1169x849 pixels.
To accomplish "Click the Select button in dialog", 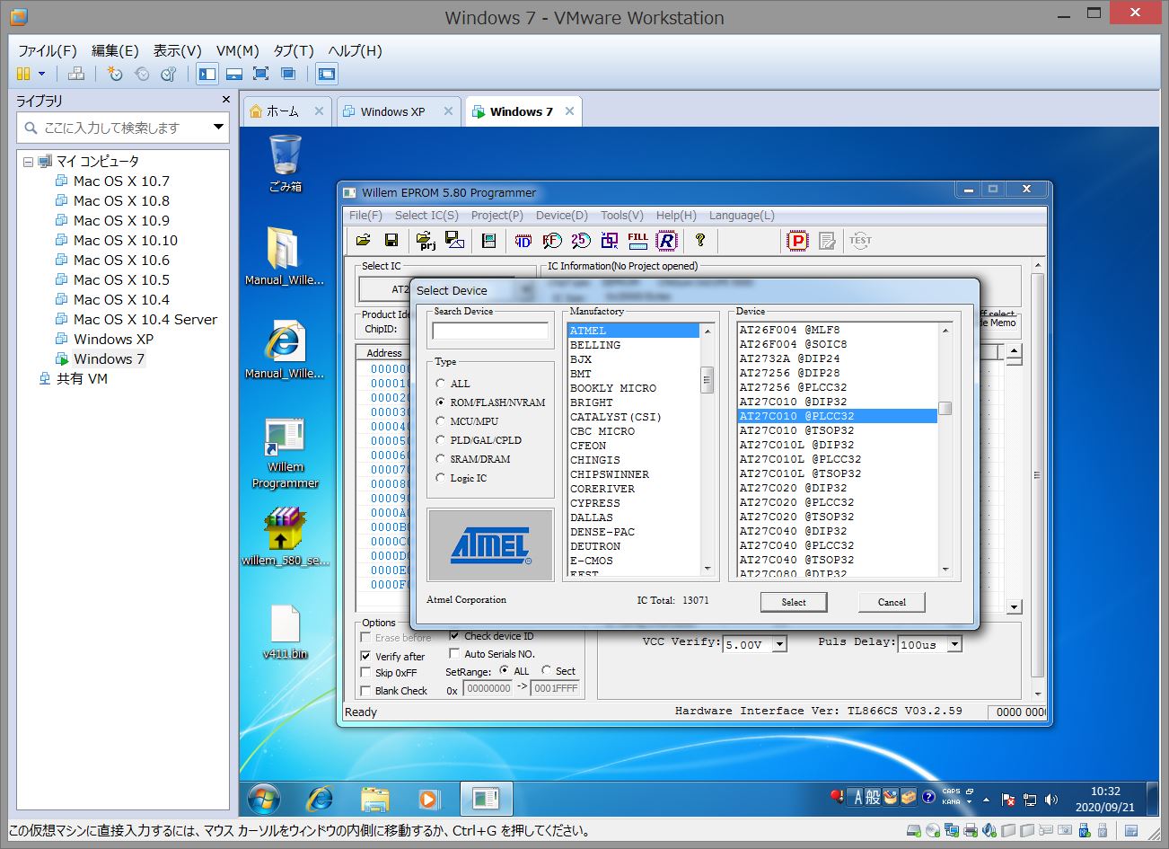I will 794,602.
